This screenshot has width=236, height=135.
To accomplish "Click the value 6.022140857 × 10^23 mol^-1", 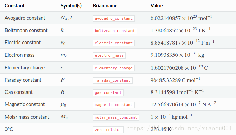I will pyautogui.click(x=181, y=18).
